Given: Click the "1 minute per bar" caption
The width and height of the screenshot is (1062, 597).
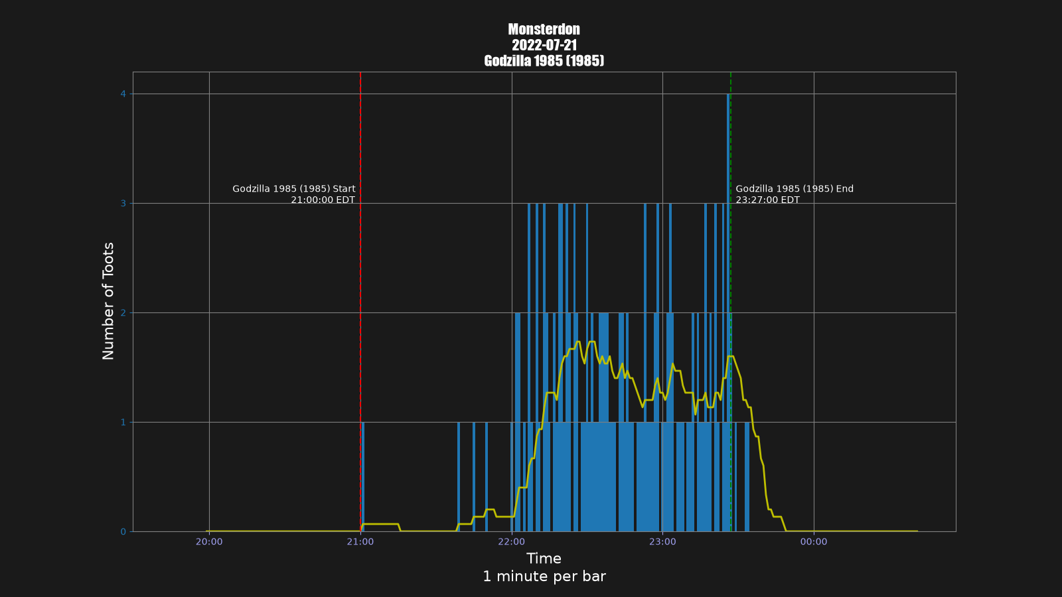Looking at the screenshot, I should (x=544, y=576).
